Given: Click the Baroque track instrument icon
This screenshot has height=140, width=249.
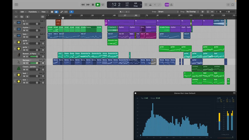Looking at the screenshot, I should (x=19, y=62).
